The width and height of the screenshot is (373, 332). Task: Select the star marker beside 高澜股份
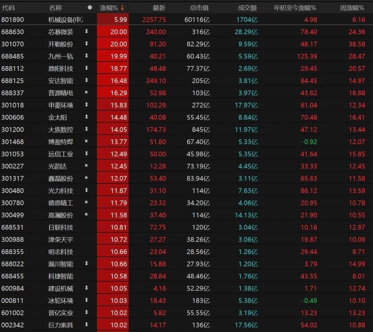(x=86, y=214)
